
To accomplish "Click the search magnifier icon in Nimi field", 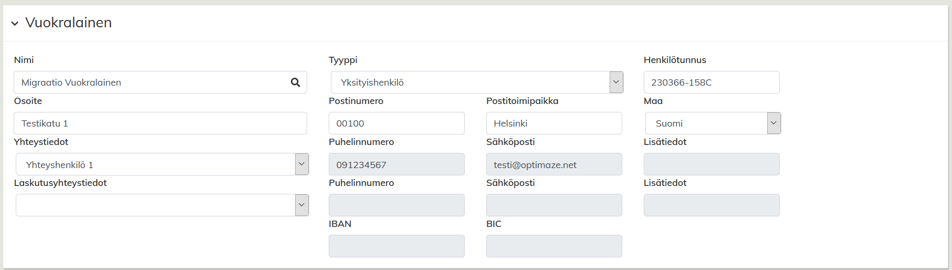I will (296, 82).
